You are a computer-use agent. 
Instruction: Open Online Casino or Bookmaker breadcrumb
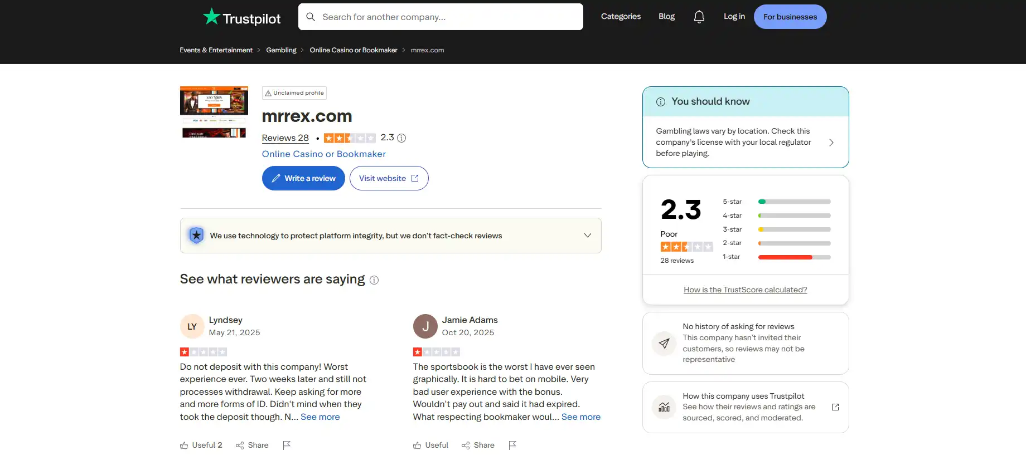click(354, 50)
